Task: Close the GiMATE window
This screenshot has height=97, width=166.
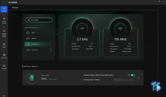Action: [x=164, y=2]
